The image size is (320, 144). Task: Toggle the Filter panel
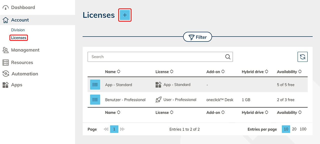point(197,37)
